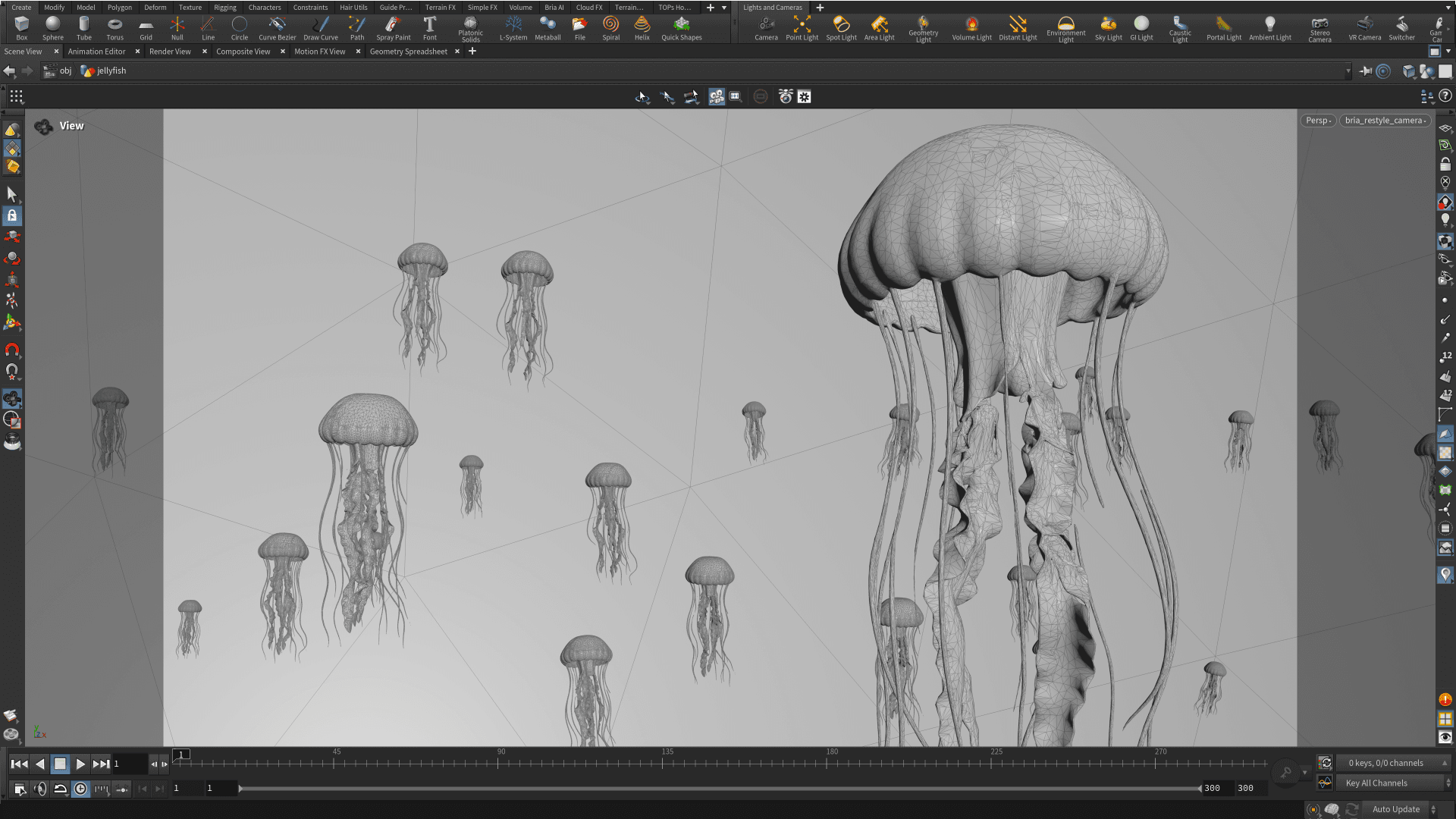Open viewport help question mark
This screenshot has width=1456, height=819.
1445,96
